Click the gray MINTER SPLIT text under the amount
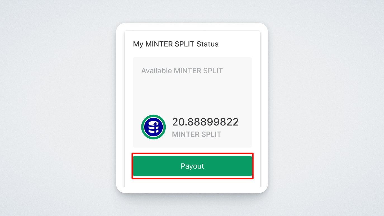 point(196,134)
